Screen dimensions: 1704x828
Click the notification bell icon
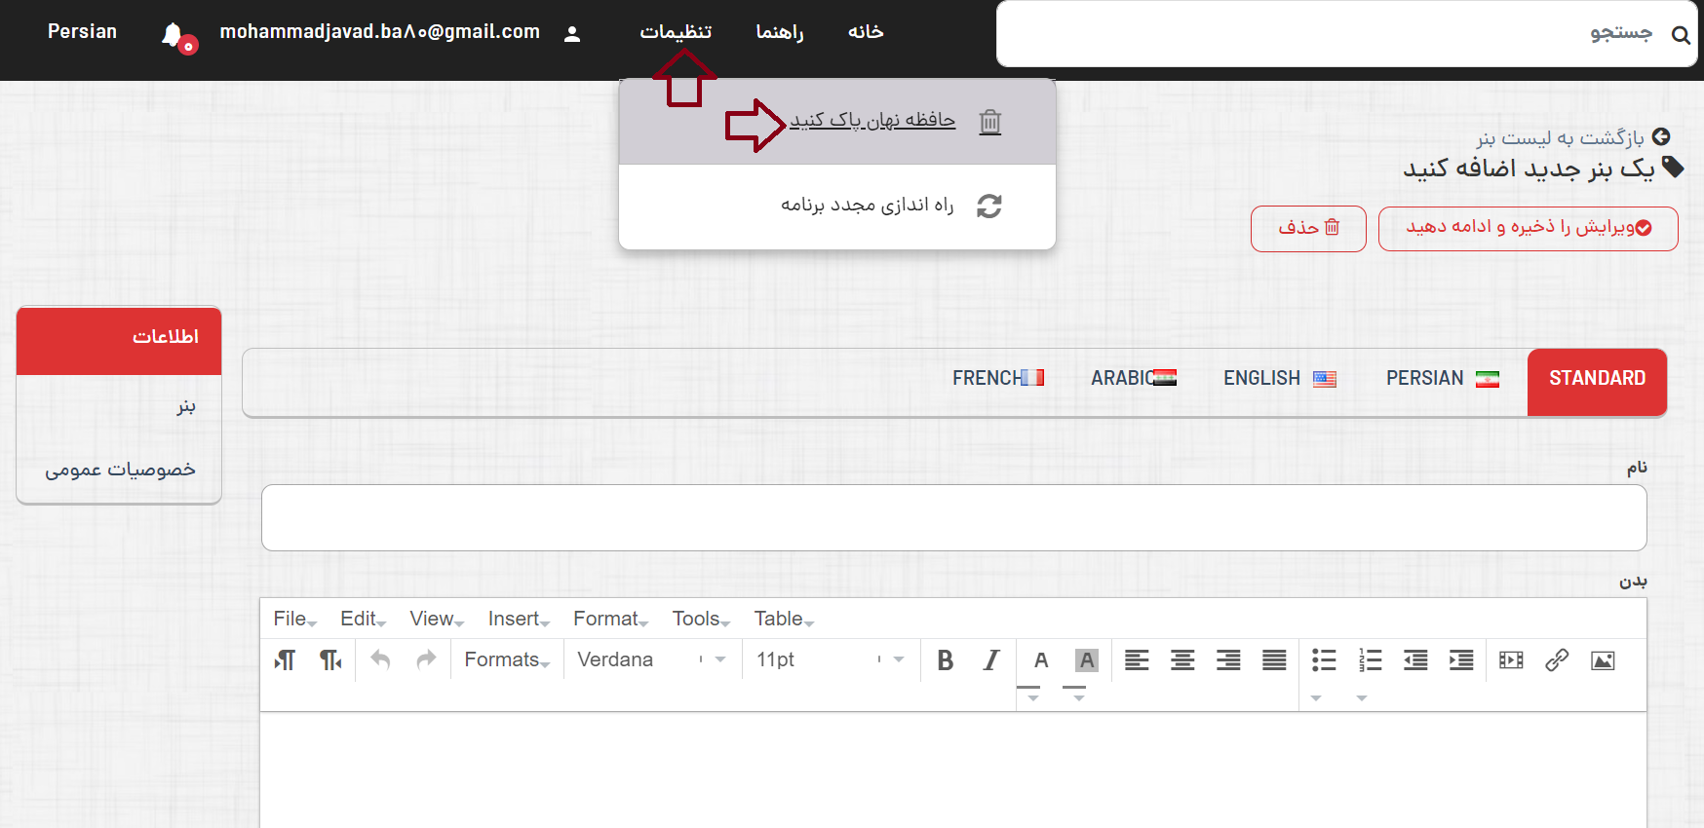click(x=173, y=34)
